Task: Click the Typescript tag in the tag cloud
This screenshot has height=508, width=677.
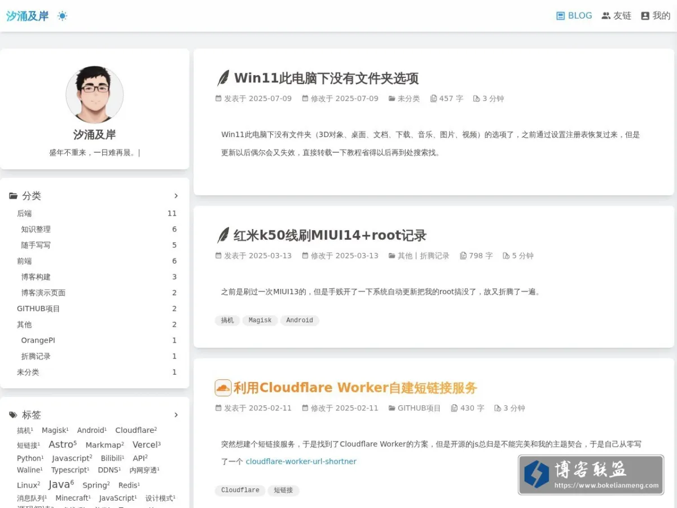Action: click(x=71, y=470)
